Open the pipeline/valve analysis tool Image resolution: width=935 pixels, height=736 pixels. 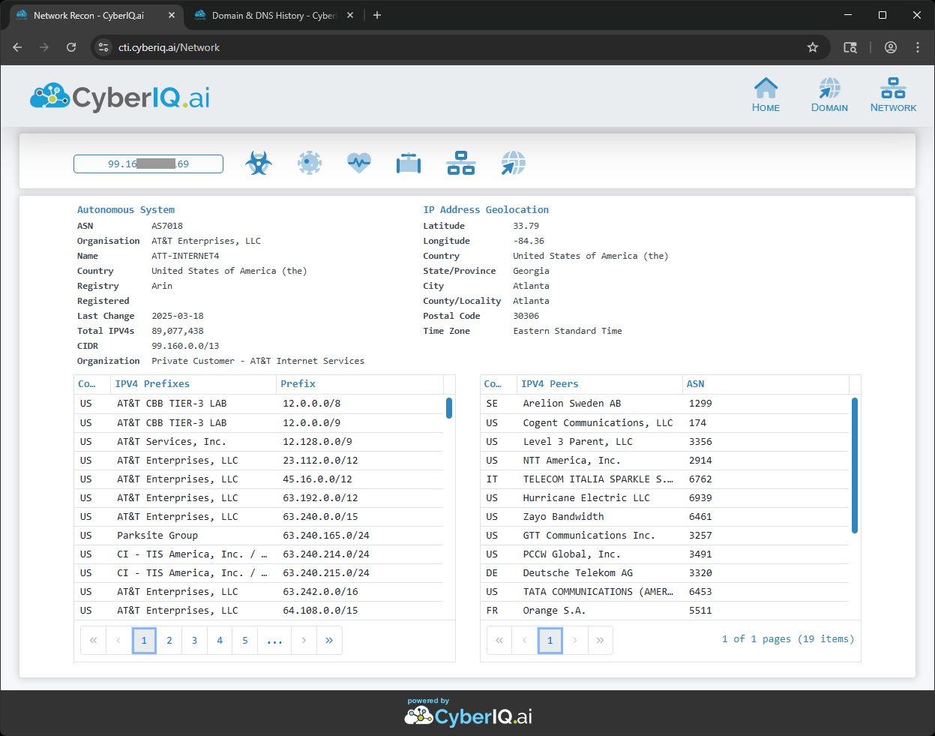click(x=408, y=162)
